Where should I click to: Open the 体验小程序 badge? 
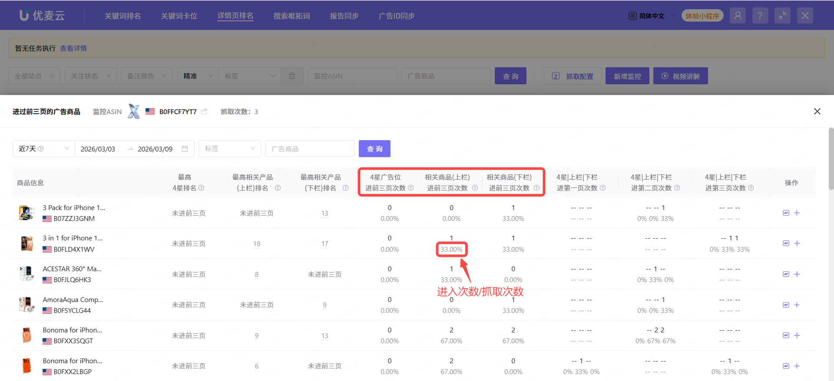702,16
